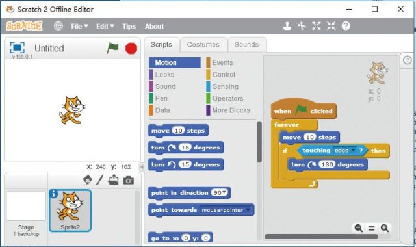Screen dimensions: 416x247
Task: Zoom in on the scripts area
Action: coord(384,228)
